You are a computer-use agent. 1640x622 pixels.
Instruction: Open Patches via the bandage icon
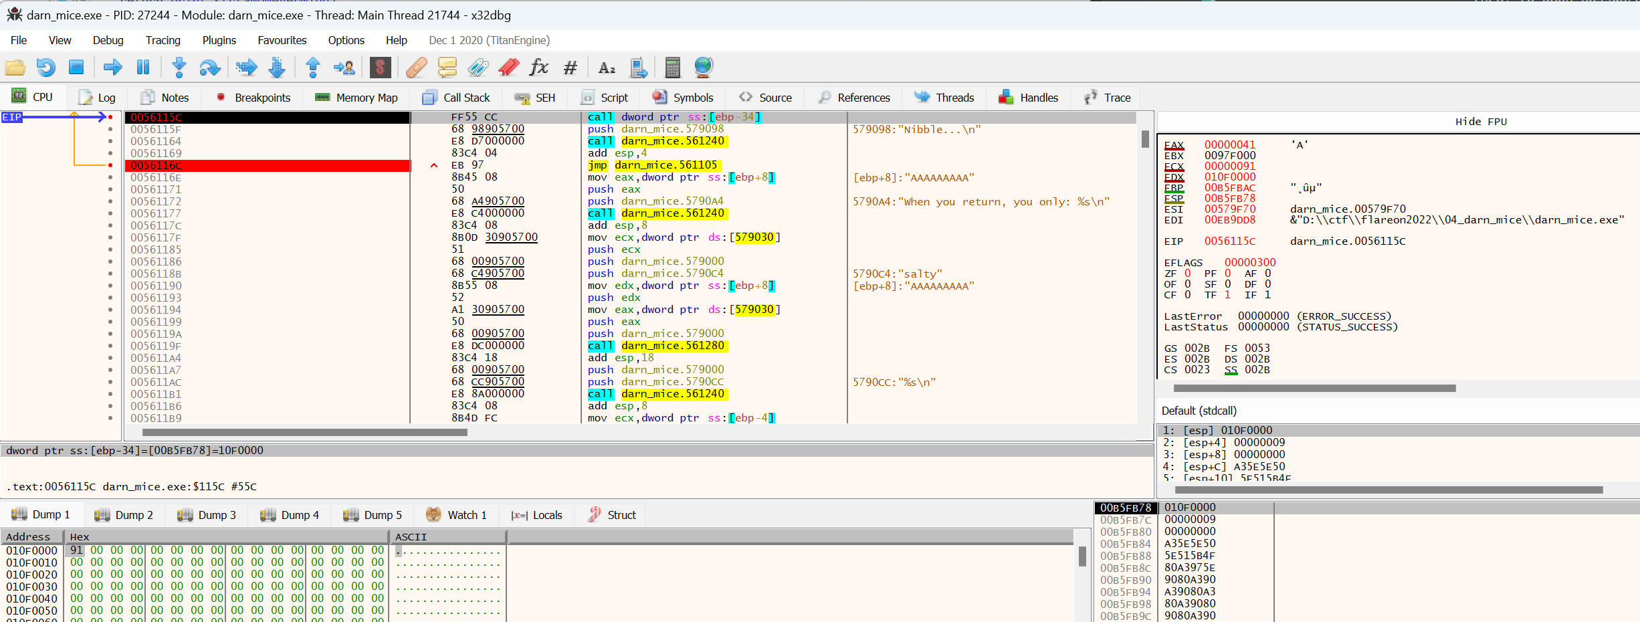point(416,67)
